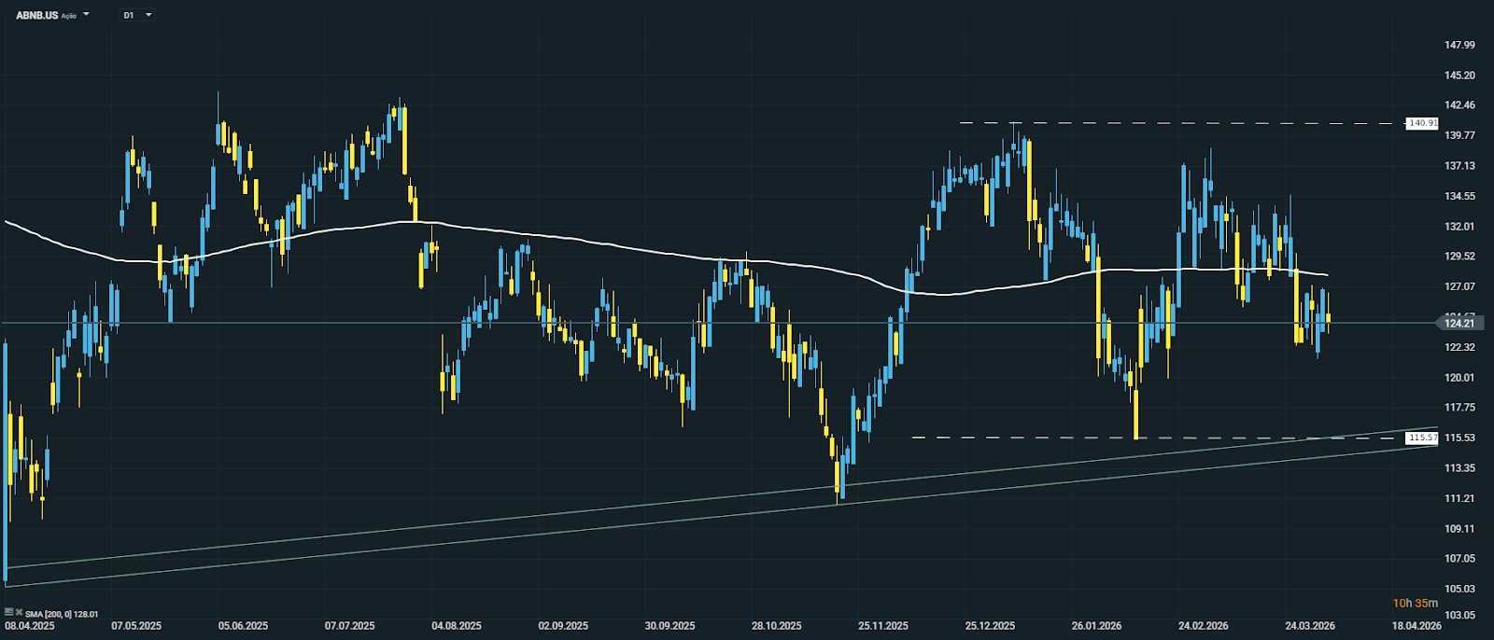The width and height of the screenshot is (1494, 640).
Task: Click the 04.08.2025 date on time axis
Action: click(457, 626)
